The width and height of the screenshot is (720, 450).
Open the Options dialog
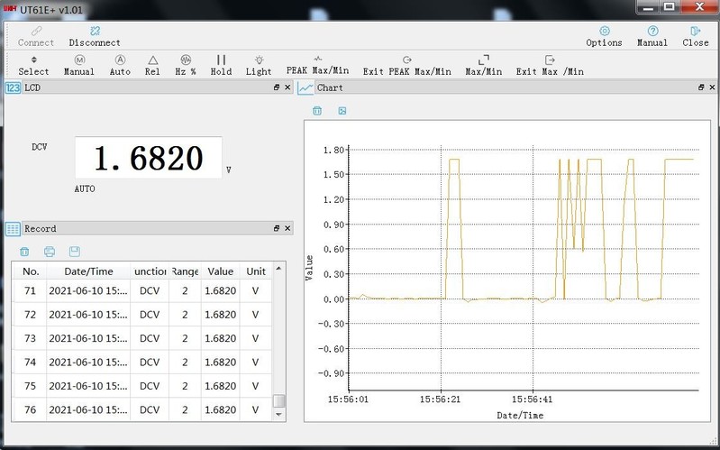tap(604, 36)
